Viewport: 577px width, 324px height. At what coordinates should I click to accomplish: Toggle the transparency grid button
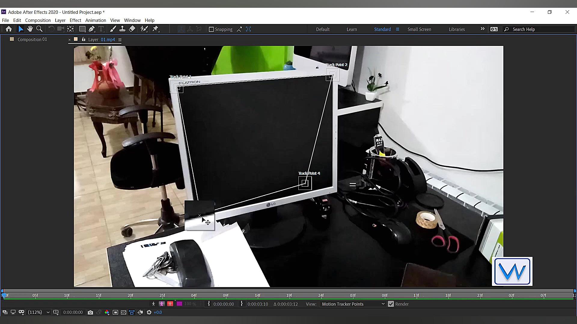(124, 312)
